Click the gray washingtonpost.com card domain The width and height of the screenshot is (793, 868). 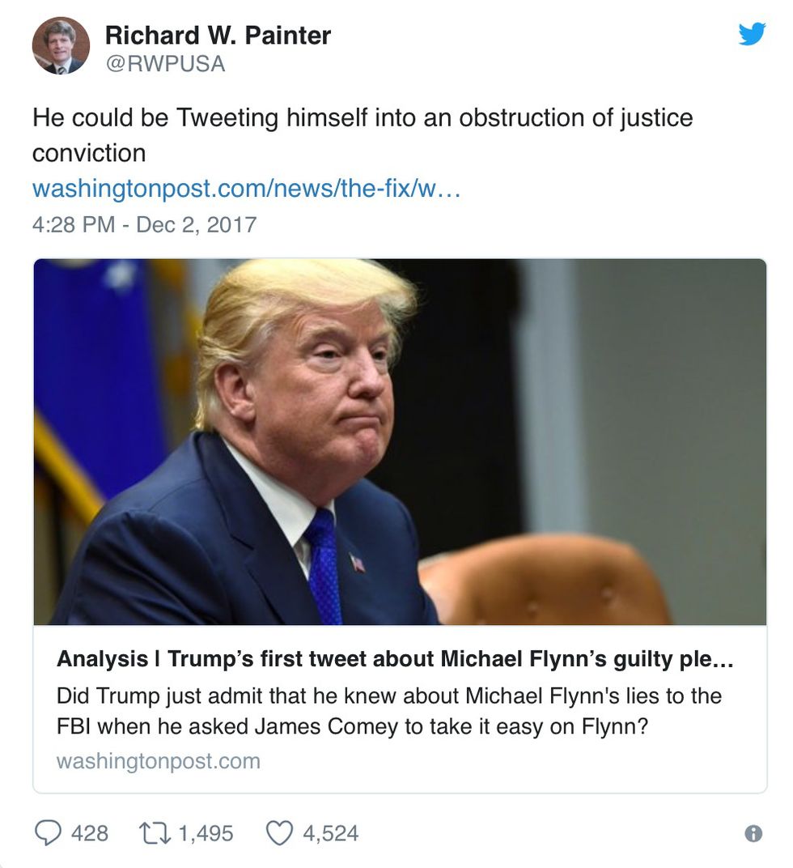(159, 761)
